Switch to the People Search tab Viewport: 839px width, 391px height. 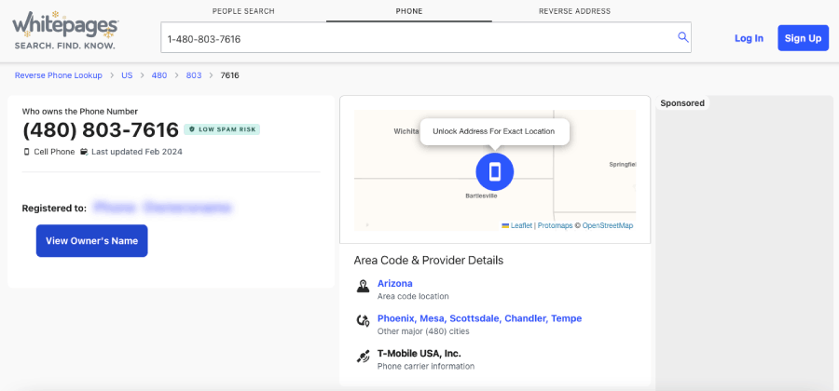(243, 11)
